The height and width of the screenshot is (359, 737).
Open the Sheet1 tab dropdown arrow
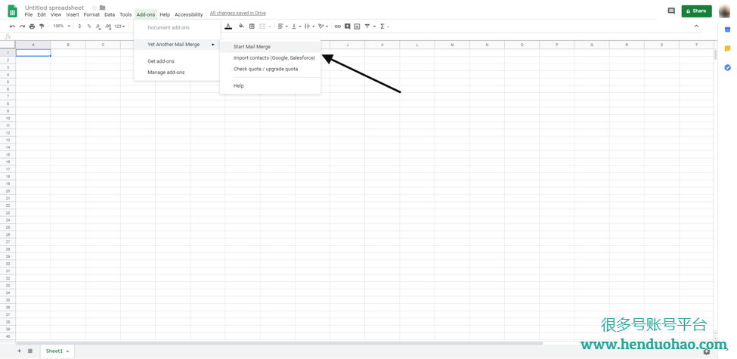coord(68,351)
